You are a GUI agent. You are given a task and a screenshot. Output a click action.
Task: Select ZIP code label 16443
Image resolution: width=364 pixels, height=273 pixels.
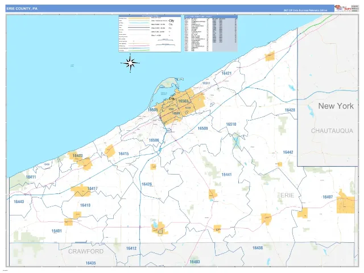point(19,201)
